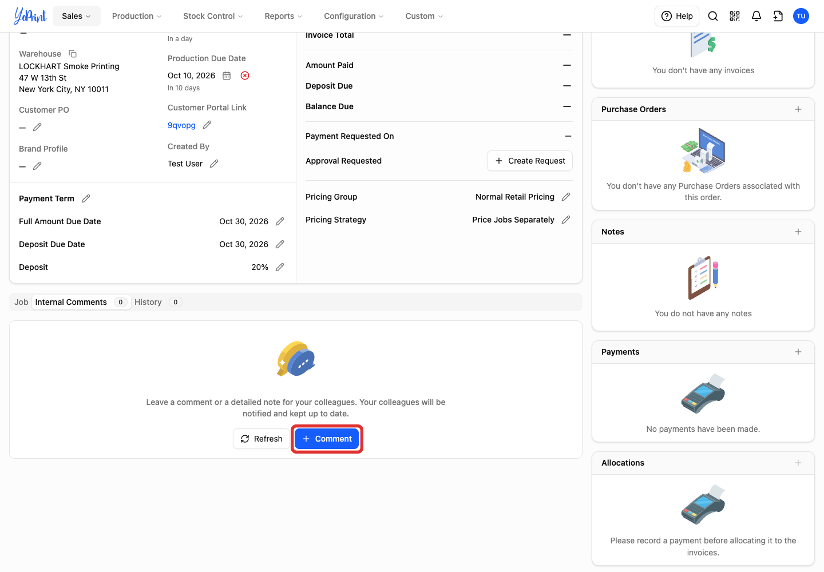Add a new Purchase Order

pyautogui.click(x=798, y=109)
